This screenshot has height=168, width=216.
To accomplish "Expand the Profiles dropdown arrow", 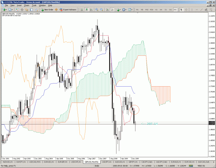I will [x=12, y=10].
